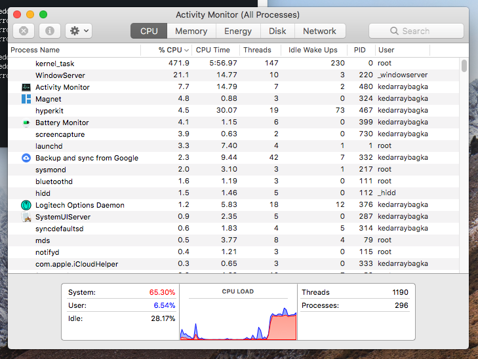
Task: Open the process Inspect info button
Action: [50, 31]
